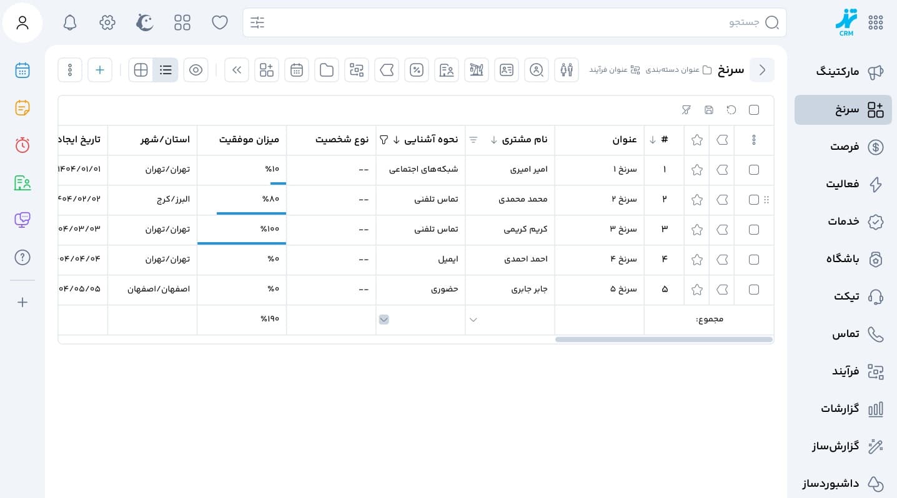Click the percent icon in toolbar
Viewport: 897px width, 498px height.
[417, 70]
